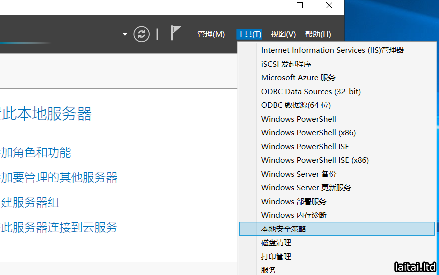Viewport: 439px width, 275px height.
Task: Open the notifications flag icon
Action: [175, 33]
